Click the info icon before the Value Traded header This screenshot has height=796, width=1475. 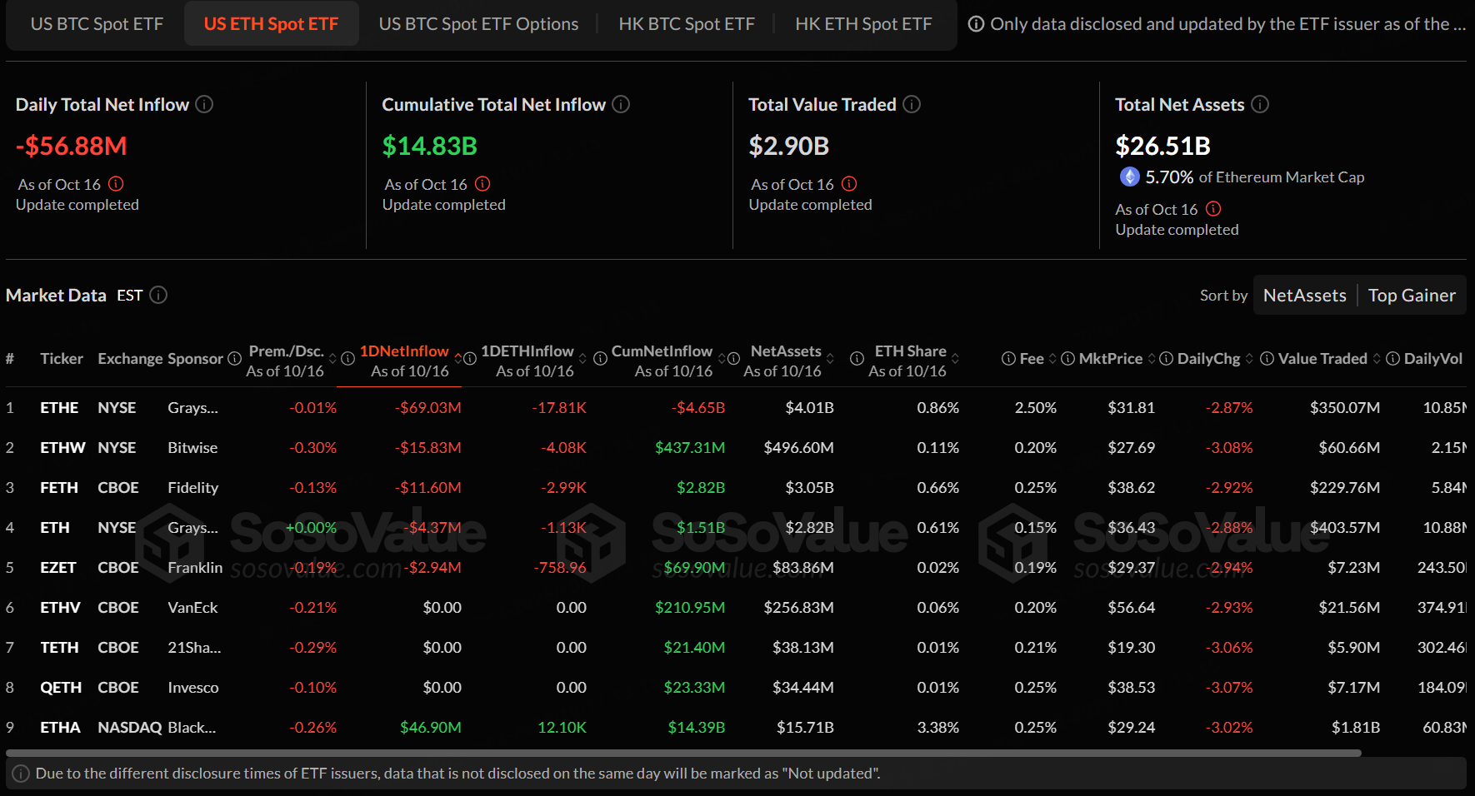tap(1267, 359)
